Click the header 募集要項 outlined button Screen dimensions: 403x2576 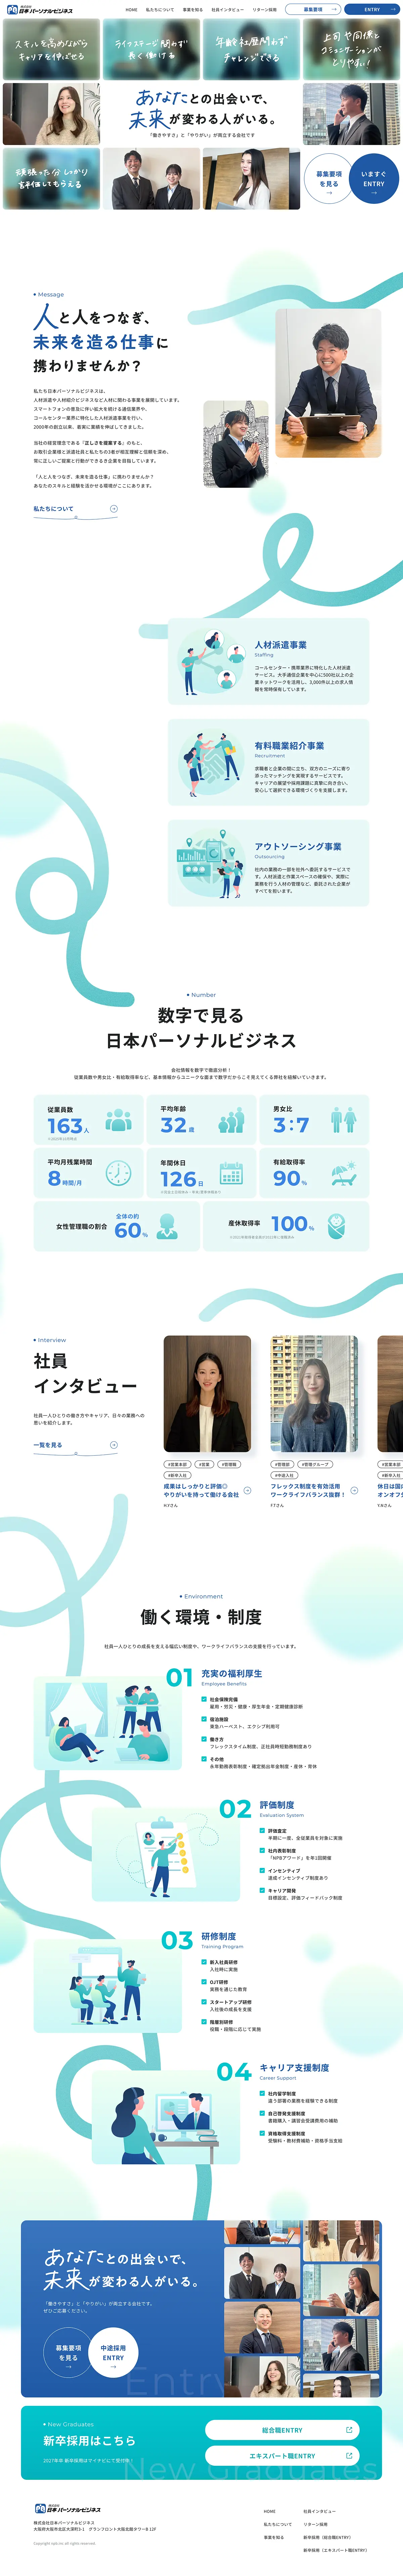[312, 9]
